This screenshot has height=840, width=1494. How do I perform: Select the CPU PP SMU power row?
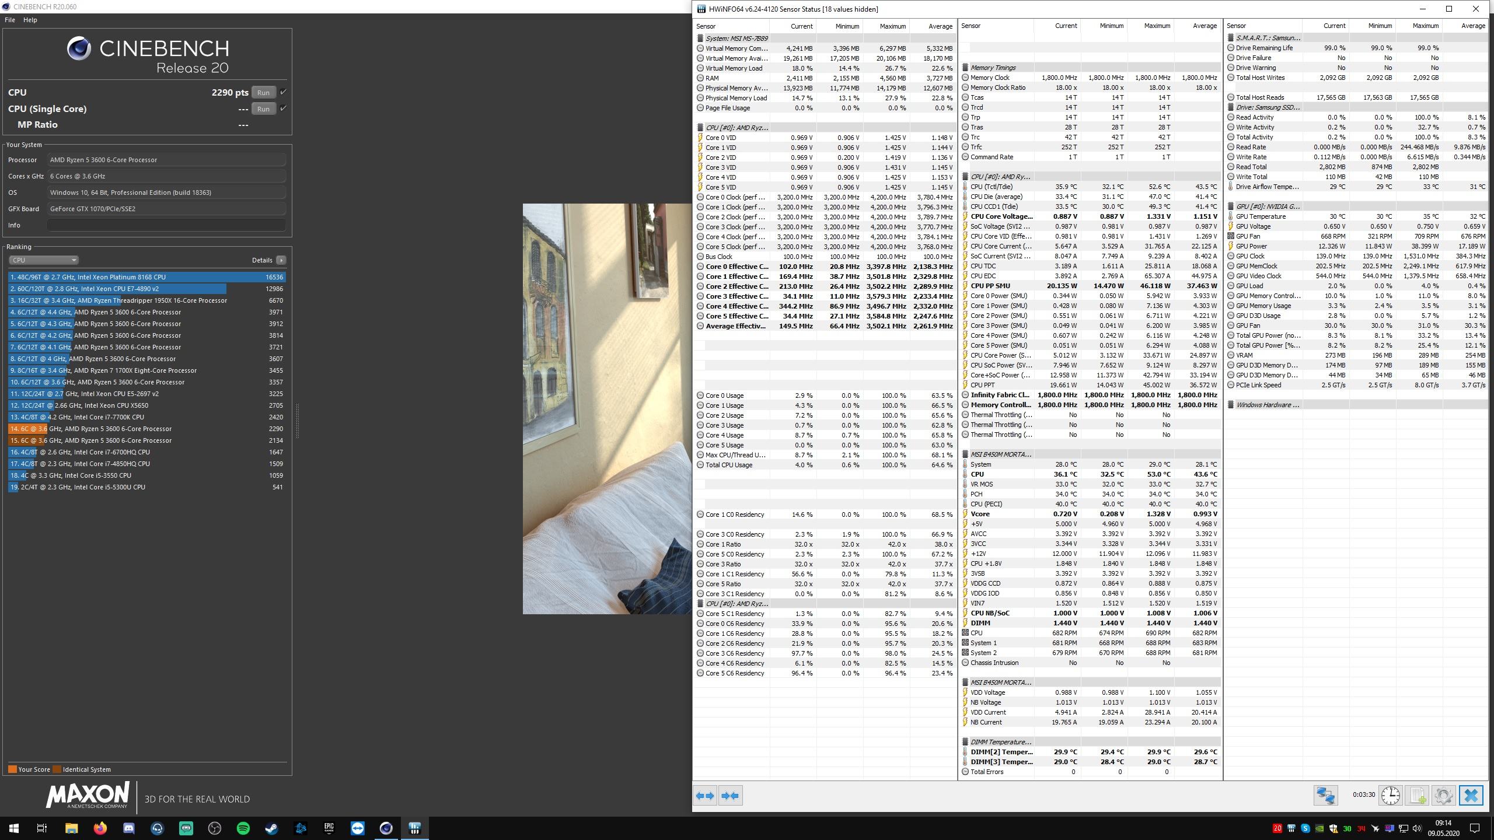point(1090,286)
